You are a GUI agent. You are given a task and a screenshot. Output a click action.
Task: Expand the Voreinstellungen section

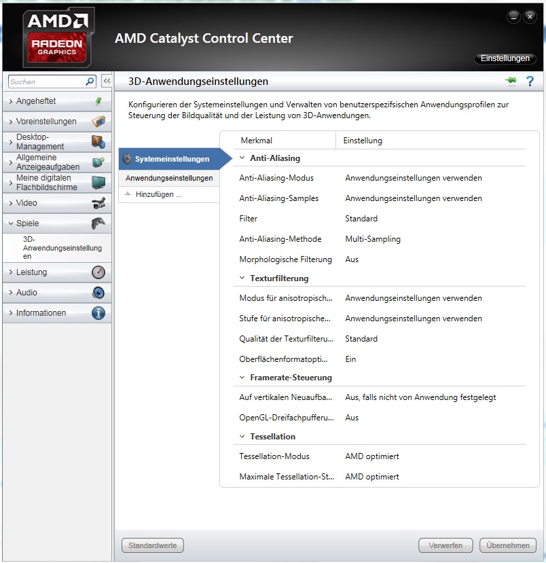[11, 122]
